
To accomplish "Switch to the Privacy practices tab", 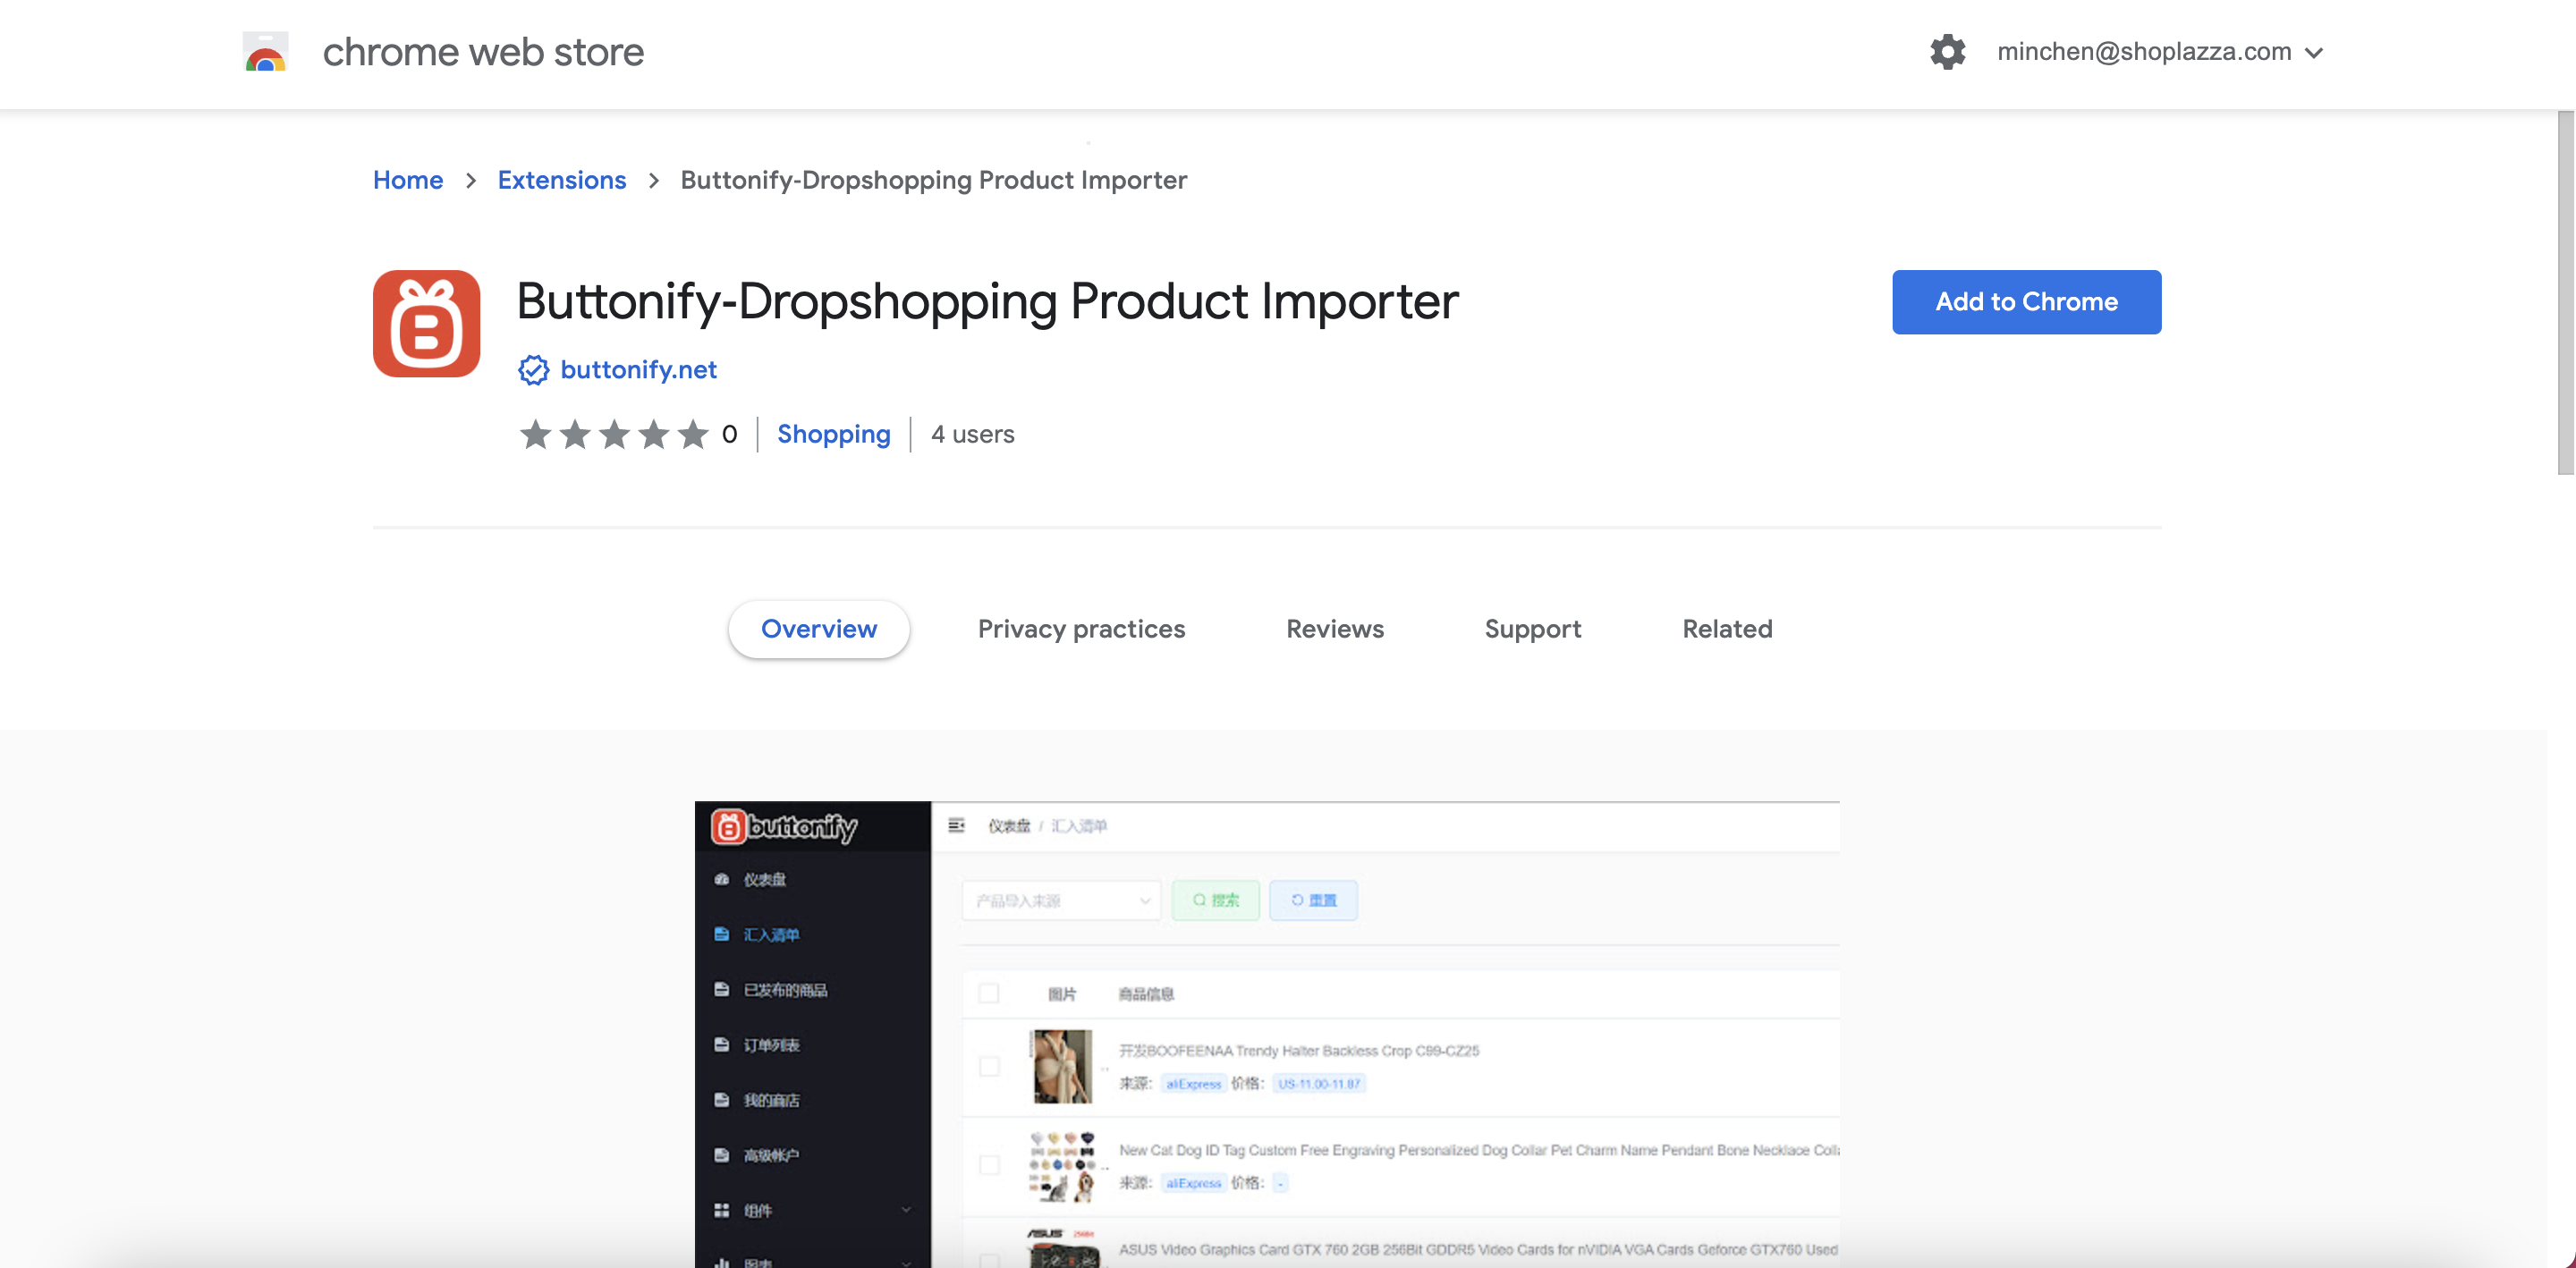I will coord(1081,629).
